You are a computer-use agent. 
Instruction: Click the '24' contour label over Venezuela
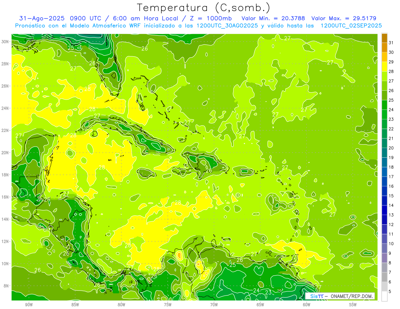256,290
